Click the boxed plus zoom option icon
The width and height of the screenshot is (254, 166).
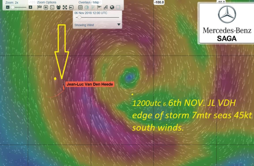[x=46, y=7]
